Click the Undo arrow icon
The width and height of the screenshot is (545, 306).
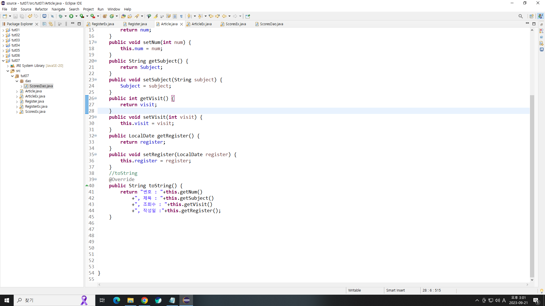30,16
